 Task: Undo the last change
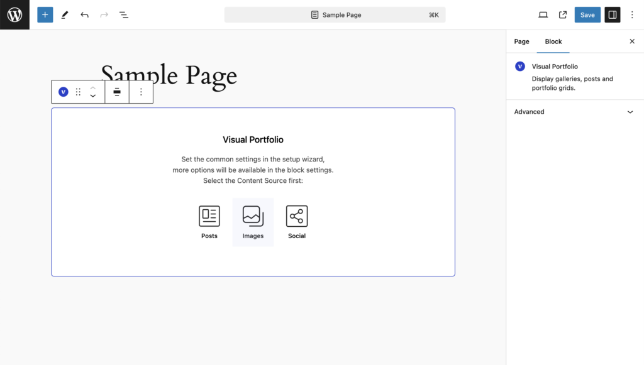[85, 15]
